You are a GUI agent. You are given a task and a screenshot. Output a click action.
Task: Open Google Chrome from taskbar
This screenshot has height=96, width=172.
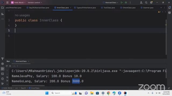pyautogui.click(x=109, y=93)
